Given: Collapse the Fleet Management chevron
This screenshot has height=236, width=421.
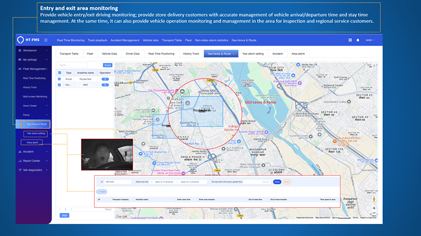Looking at the screenshot, I should (47, 69).
